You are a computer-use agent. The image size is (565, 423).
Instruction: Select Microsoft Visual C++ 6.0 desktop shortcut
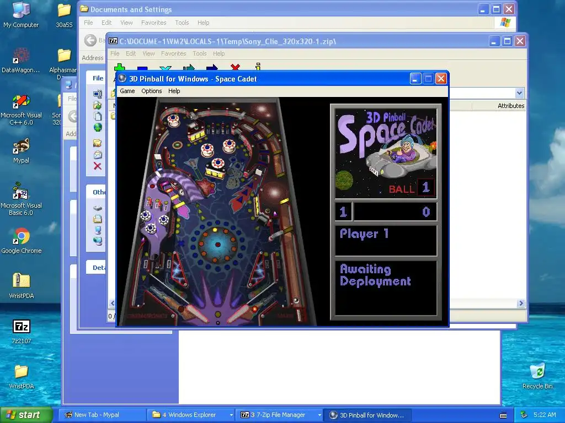pos(21,110)
